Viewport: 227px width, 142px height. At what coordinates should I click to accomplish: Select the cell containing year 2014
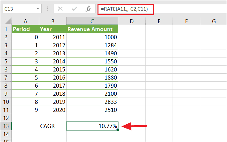point(53,62)
